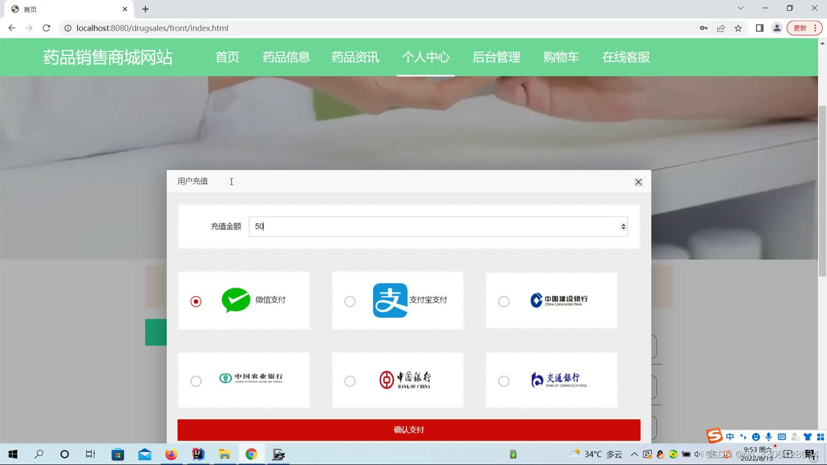The width and height of the screenshot is (827, 465).
Task: Open File Explorer from taskbar
Action: [x=225, y=454]
